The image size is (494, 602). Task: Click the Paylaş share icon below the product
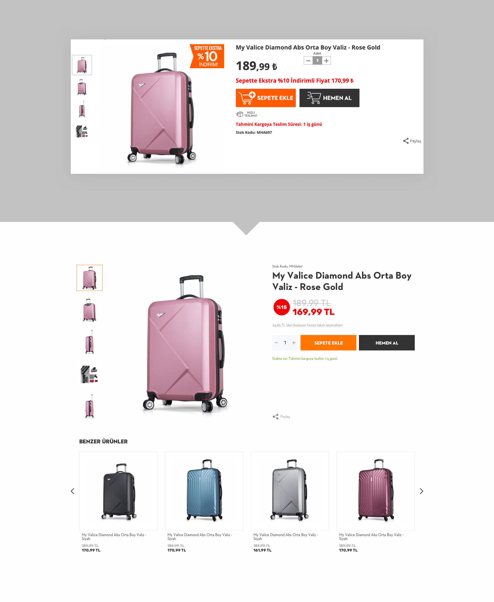[x=276, y=417]
